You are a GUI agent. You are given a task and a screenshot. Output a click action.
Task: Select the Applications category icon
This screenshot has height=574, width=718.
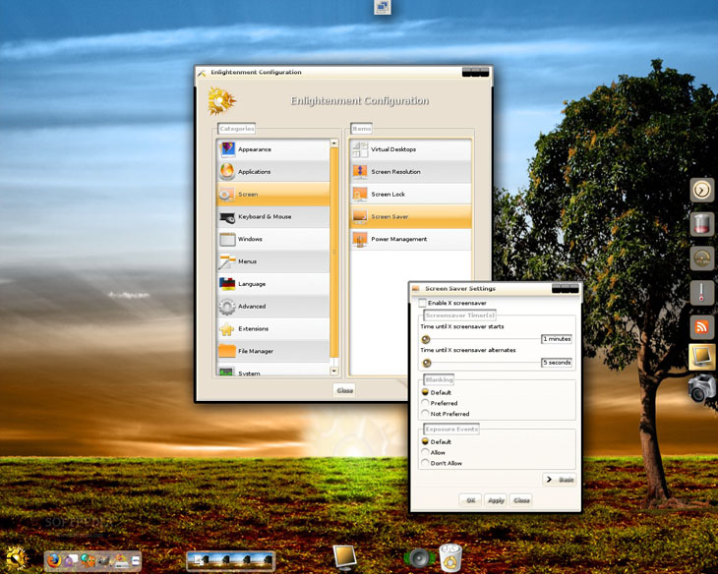click(x=227, y=172)
